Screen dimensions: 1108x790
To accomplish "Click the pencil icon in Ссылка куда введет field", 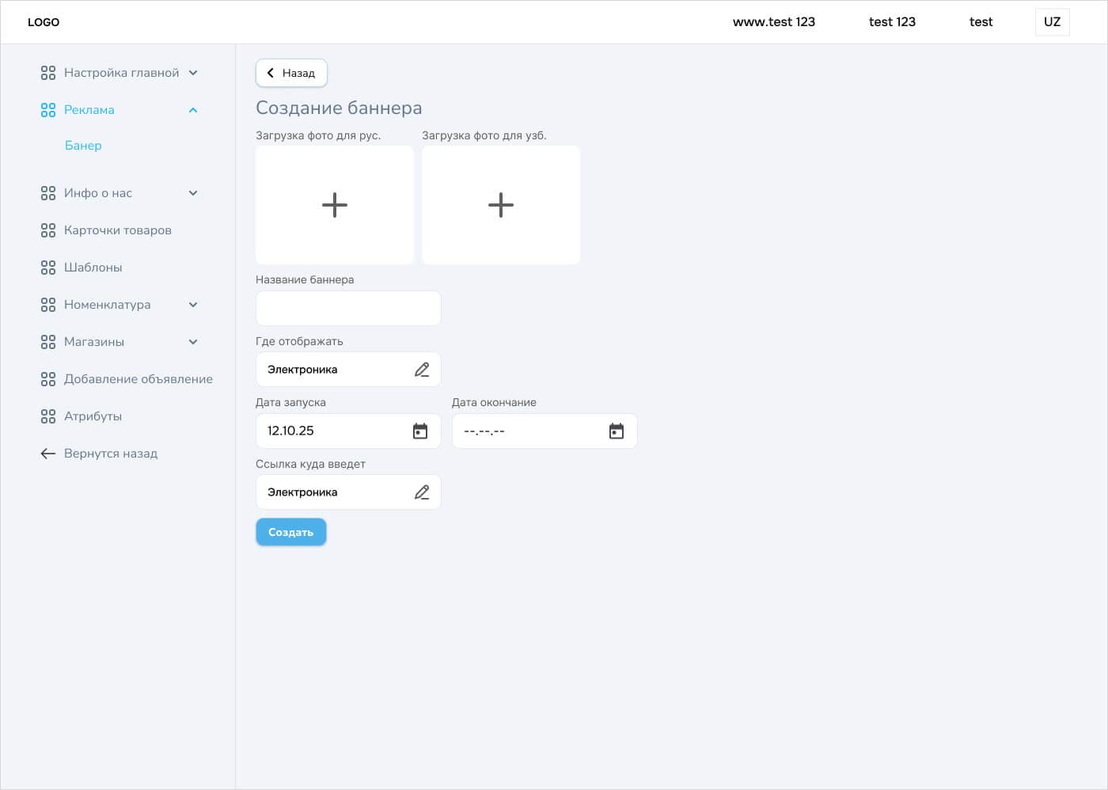I will pos(422,492).
